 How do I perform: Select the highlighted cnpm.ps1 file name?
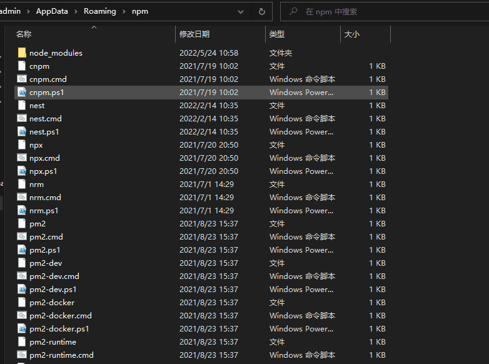pyautogui.click(x=46, y=93)
